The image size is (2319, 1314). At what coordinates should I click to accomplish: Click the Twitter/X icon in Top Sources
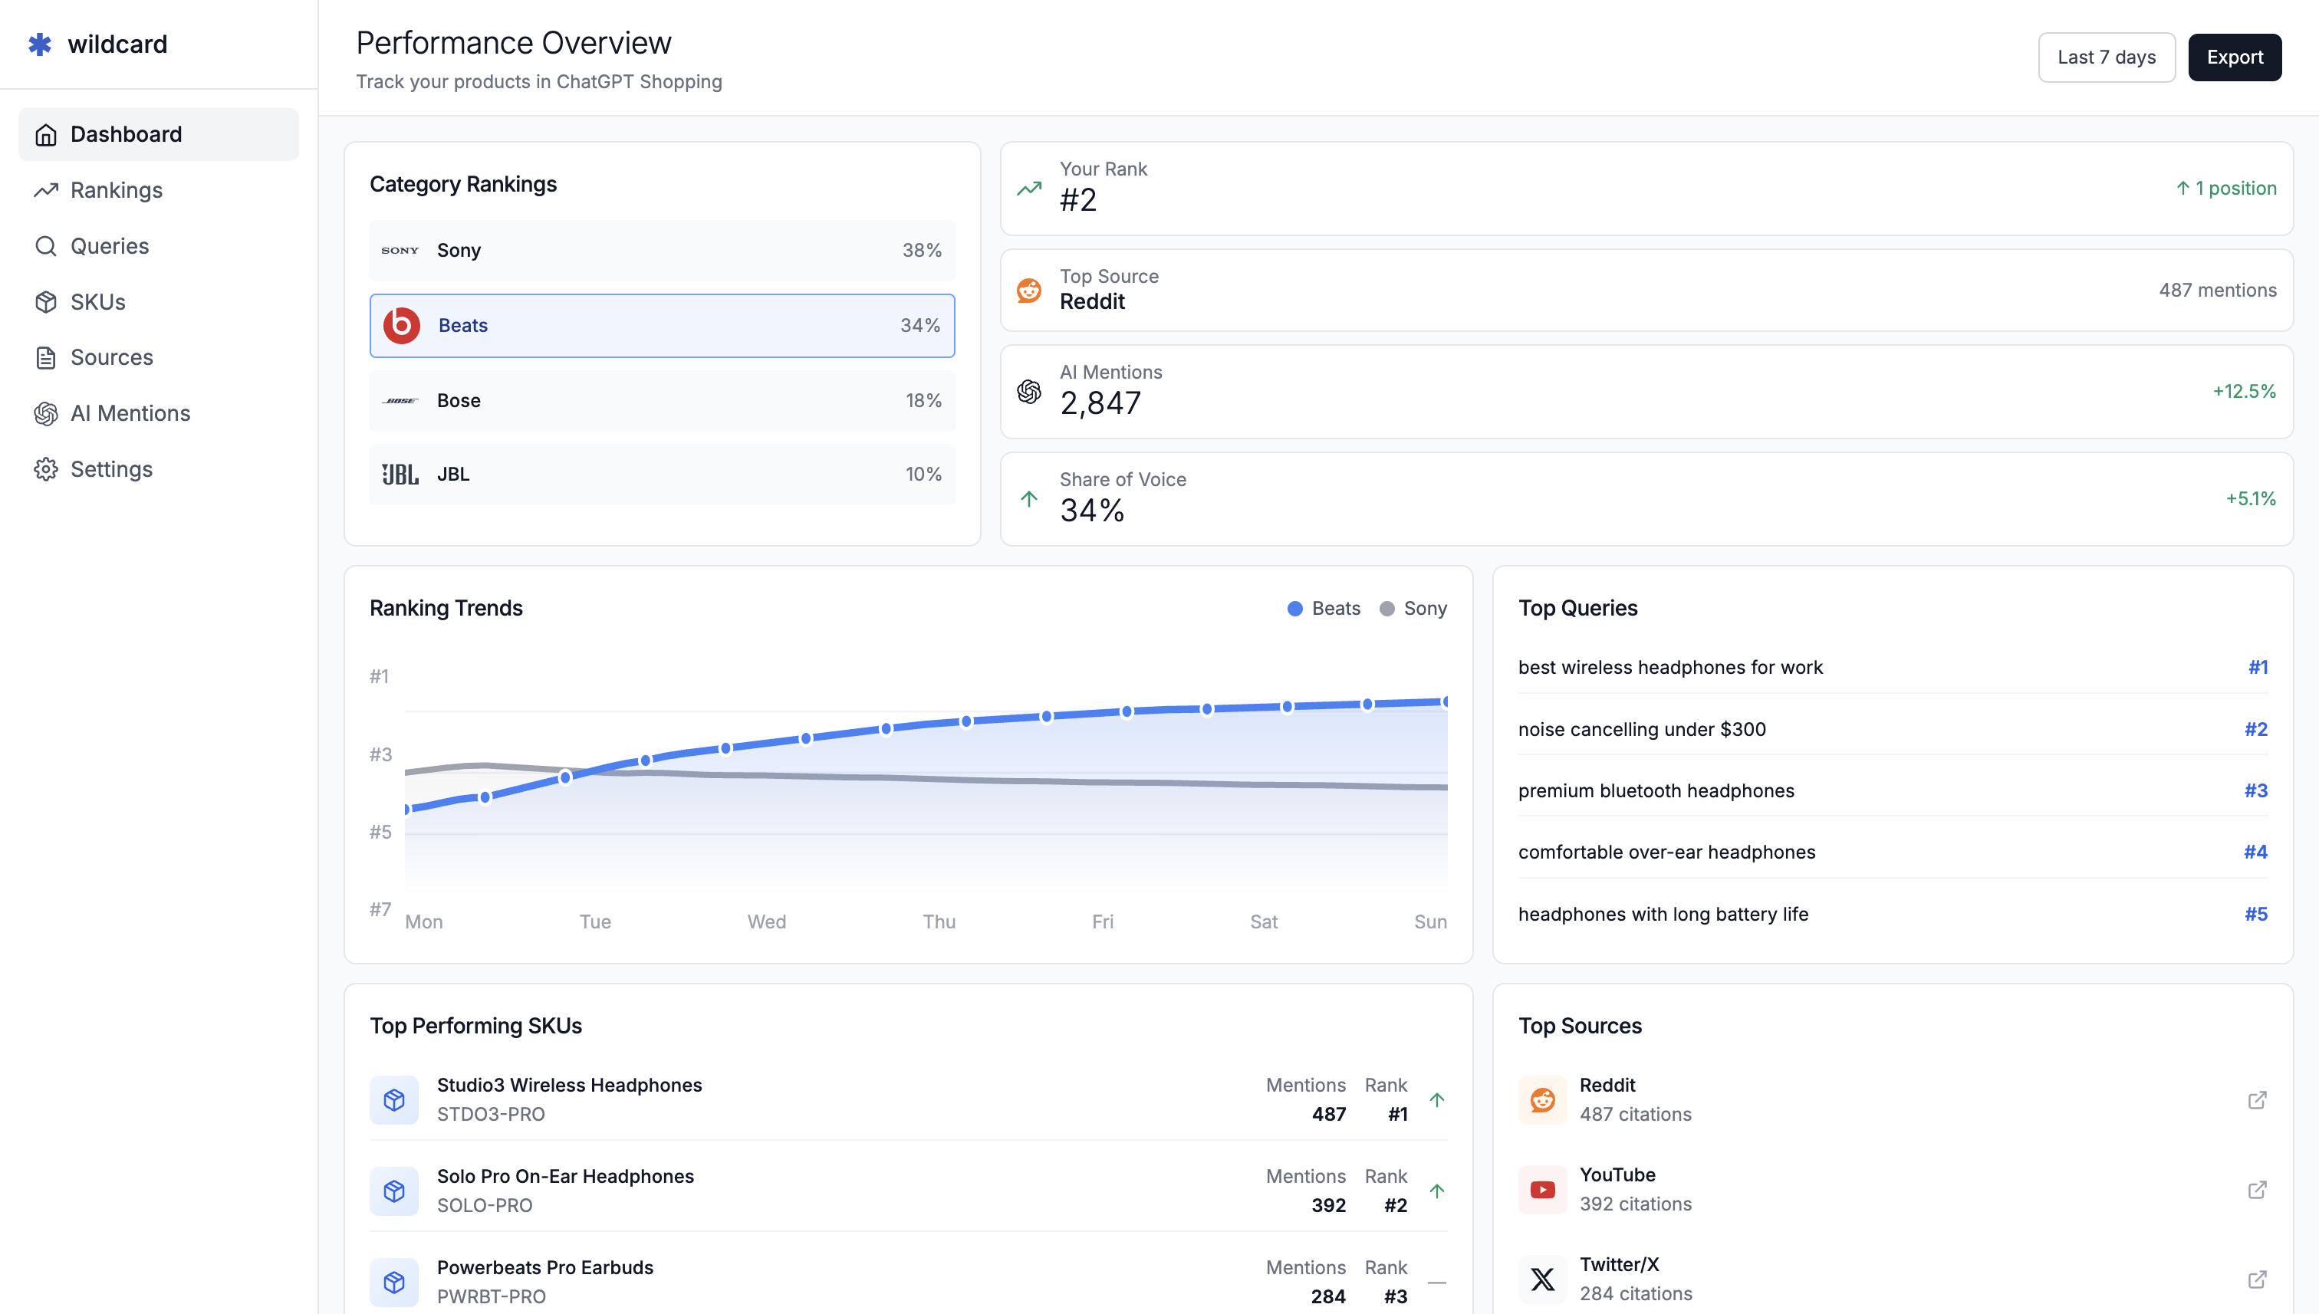coord(1543,1280)
